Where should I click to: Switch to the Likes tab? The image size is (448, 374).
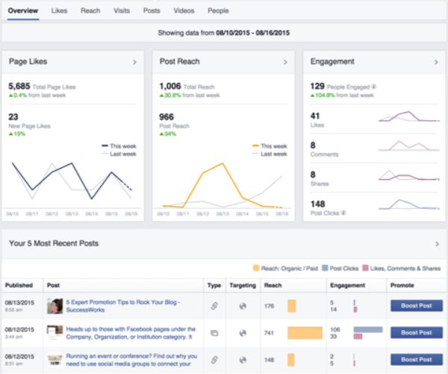click(60, 11)
